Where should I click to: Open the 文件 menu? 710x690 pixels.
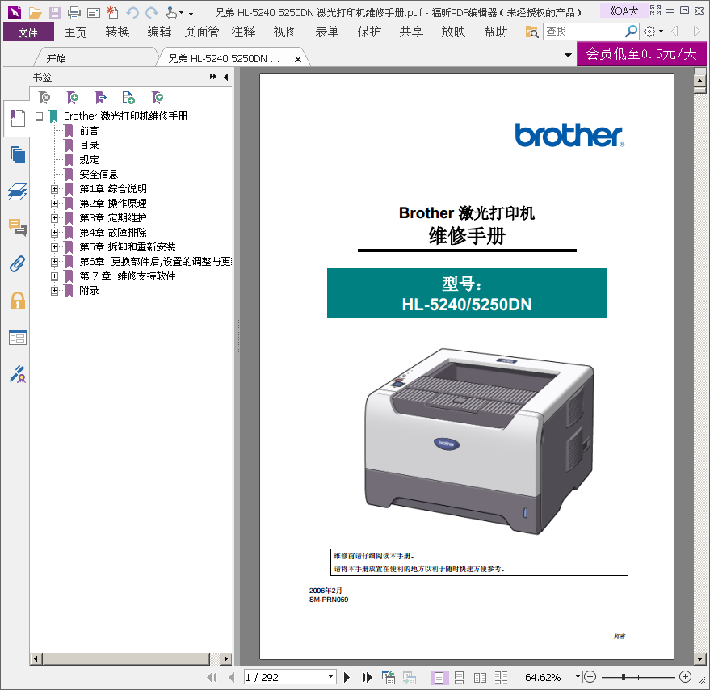28,32
